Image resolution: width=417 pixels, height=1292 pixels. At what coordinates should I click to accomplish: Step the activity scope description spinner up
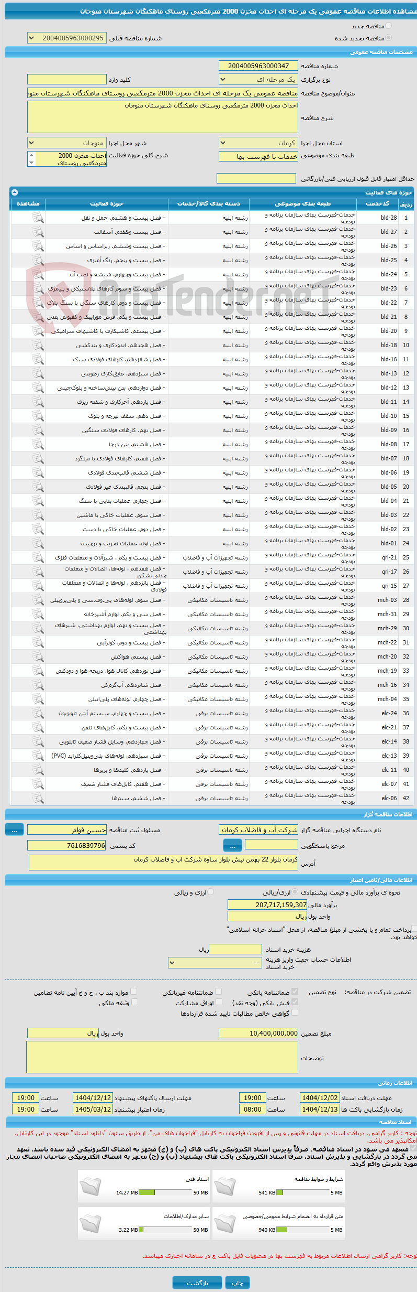[31, 156]
